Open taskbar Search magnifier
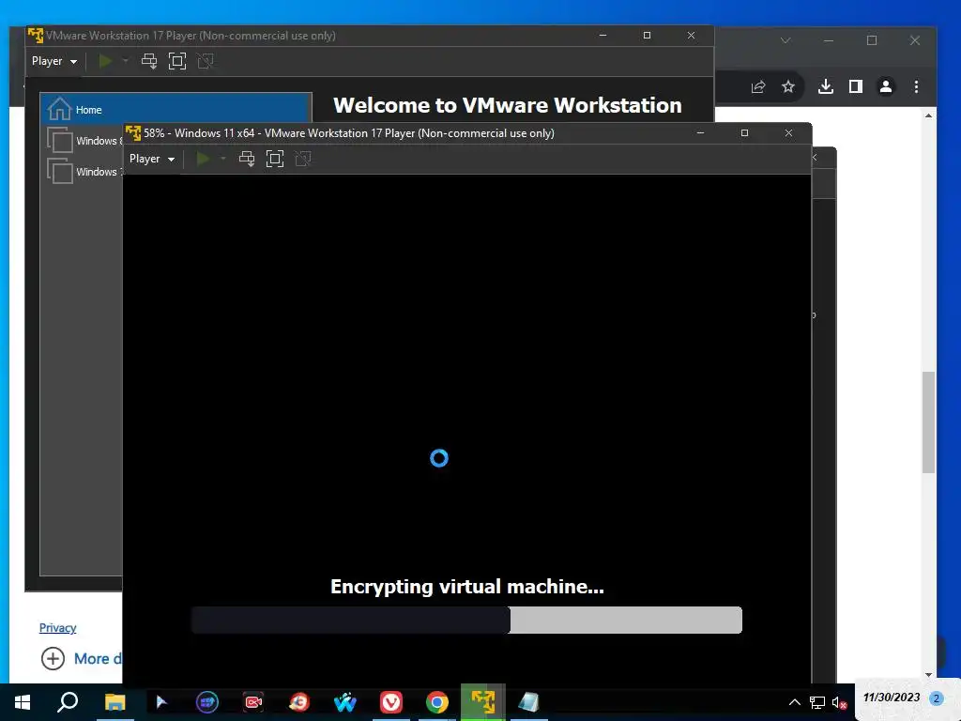Image resolution: width=961 pixels, height=721 pixels. (x=68, y=702)
